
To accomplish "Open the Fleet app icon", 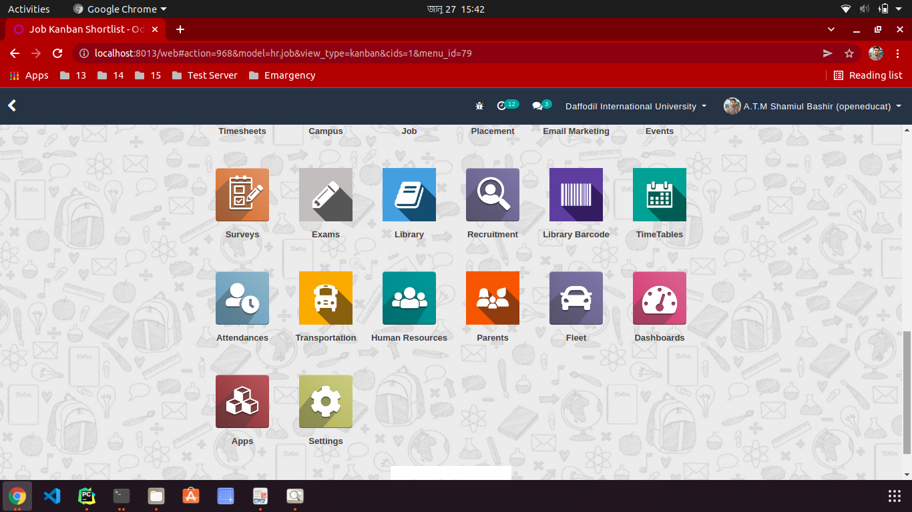I will coord(576,298).
